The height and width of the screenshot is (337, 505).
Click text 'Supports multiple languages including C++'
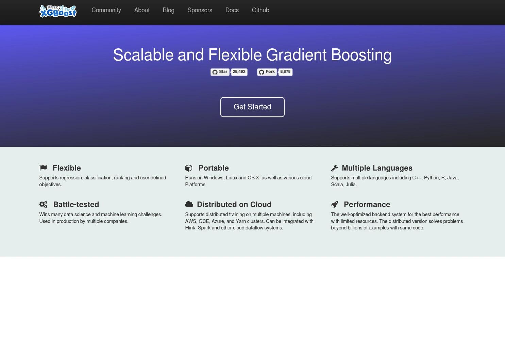(x=376, y=178)
